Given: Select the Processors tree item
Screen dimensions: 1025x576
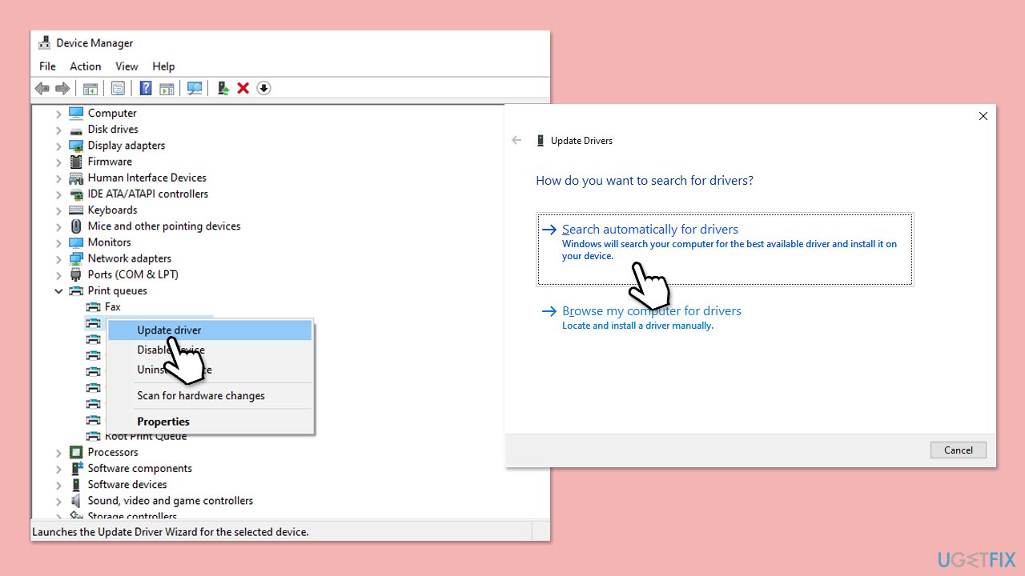Looking at the screenshot, I should pos(114,452).
